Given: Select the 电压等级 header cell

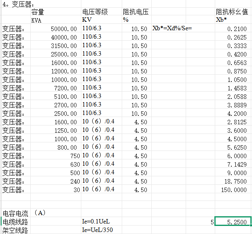Looking at the screenshot, I should 95,12.
